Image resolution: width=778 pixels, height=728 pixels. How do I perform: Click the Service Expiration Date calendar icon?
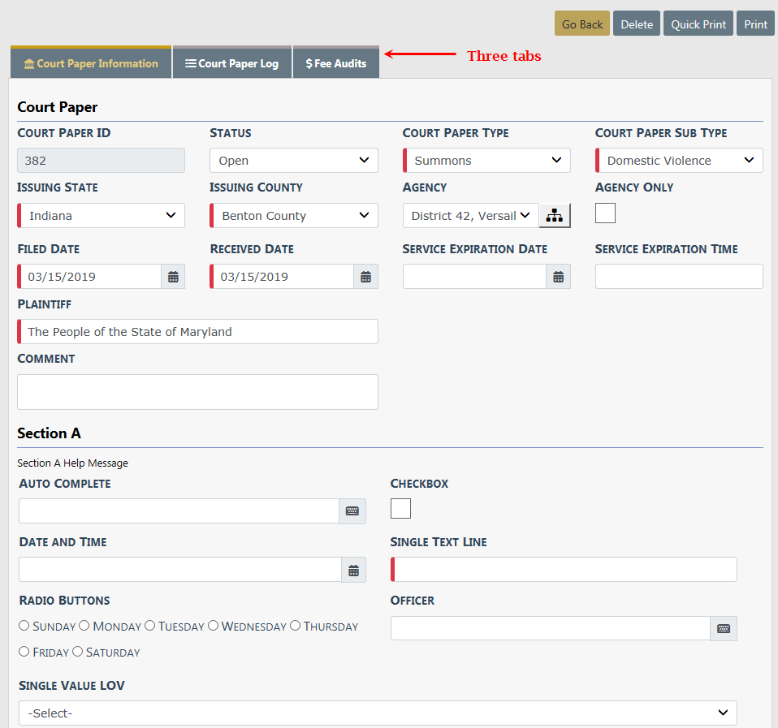[x=558, y=277]
